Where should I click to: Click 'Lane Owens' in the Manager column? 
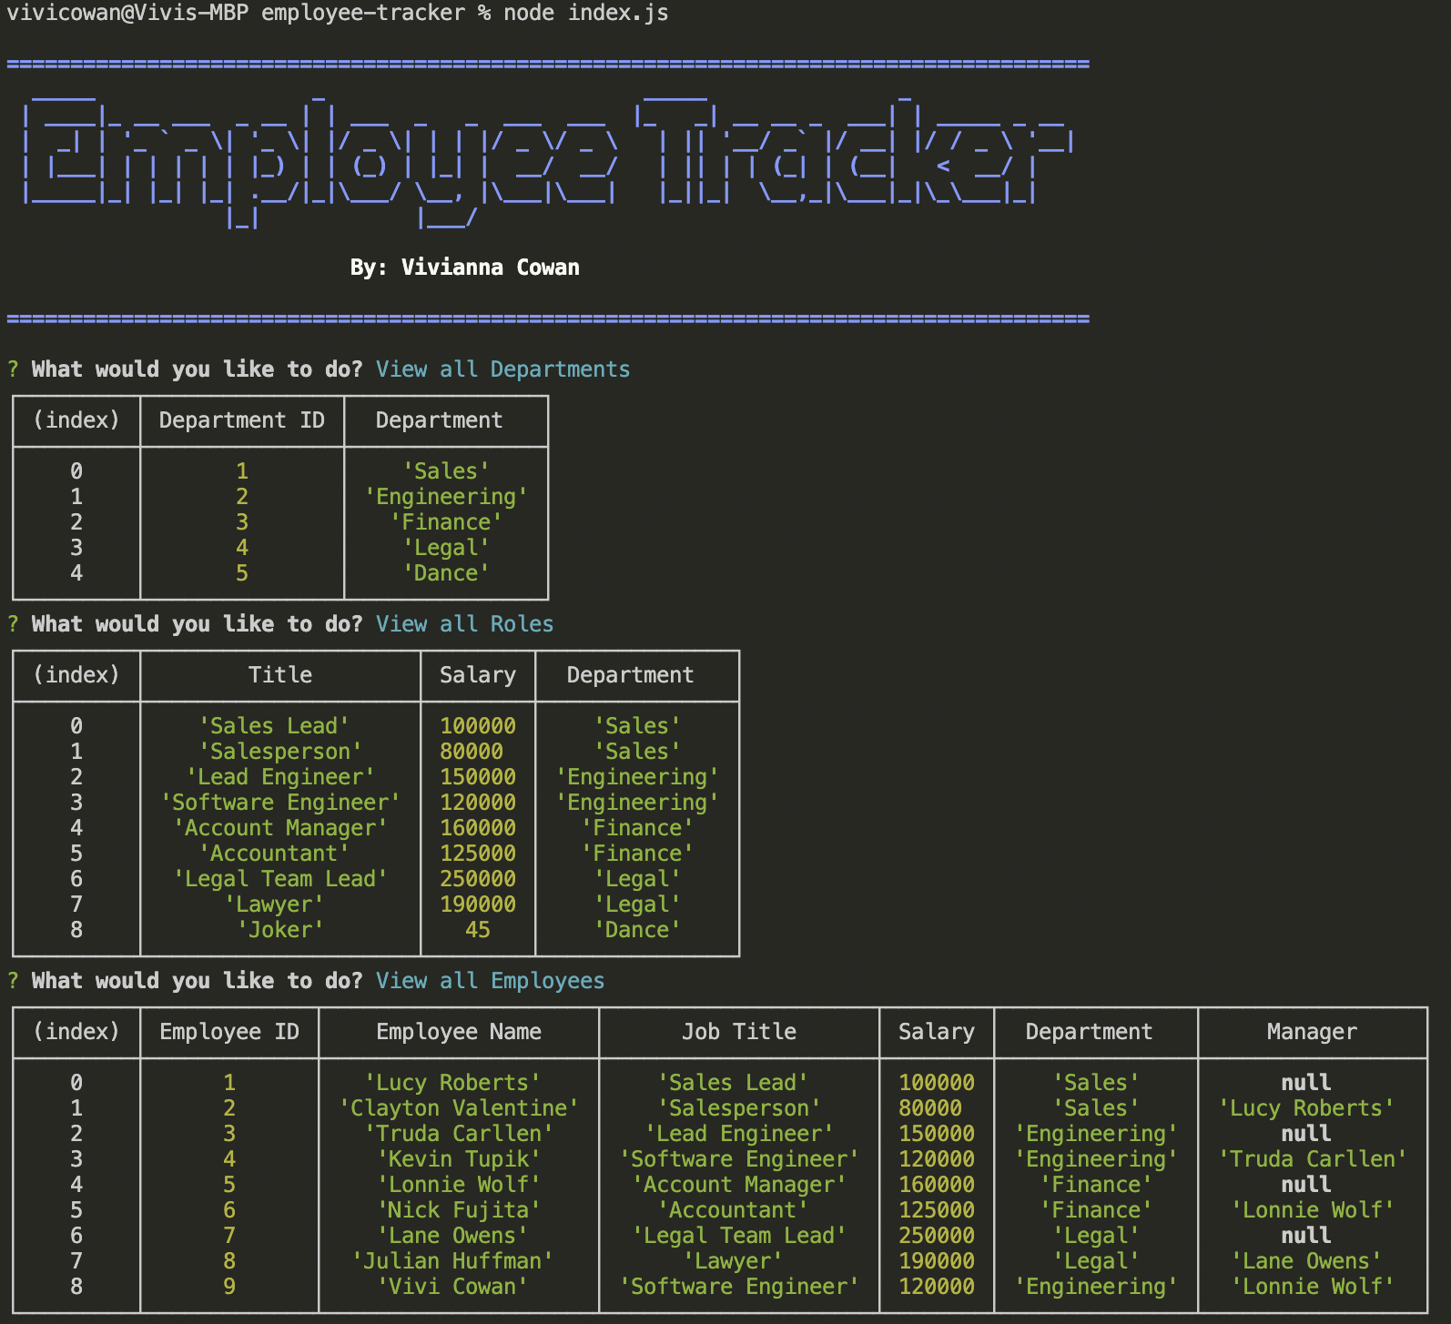point(1306,1261)
